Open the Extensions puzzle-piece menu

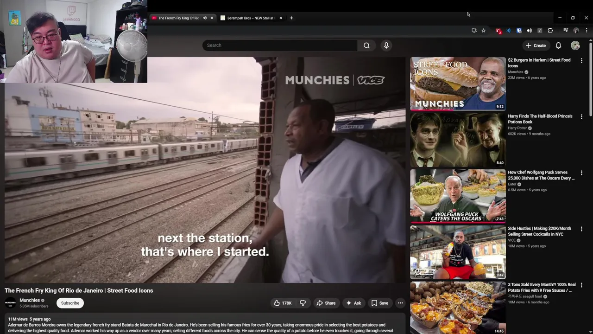[x=550, y=31]
